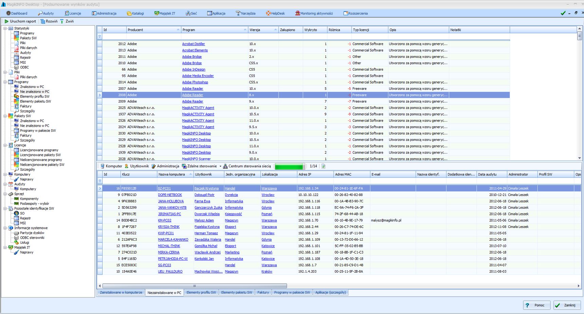Select Elementy profilu SW in the tree
This screenshot has width=584, height=314.
click(x=34, y=96)
